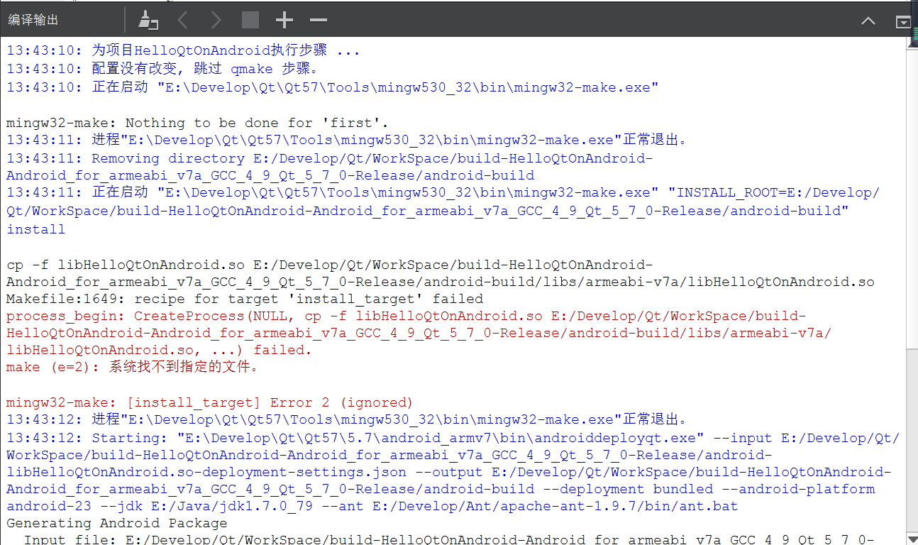Click the 编译输出 panel title
This screenshot has height=545, width=918.
[33, 20]
